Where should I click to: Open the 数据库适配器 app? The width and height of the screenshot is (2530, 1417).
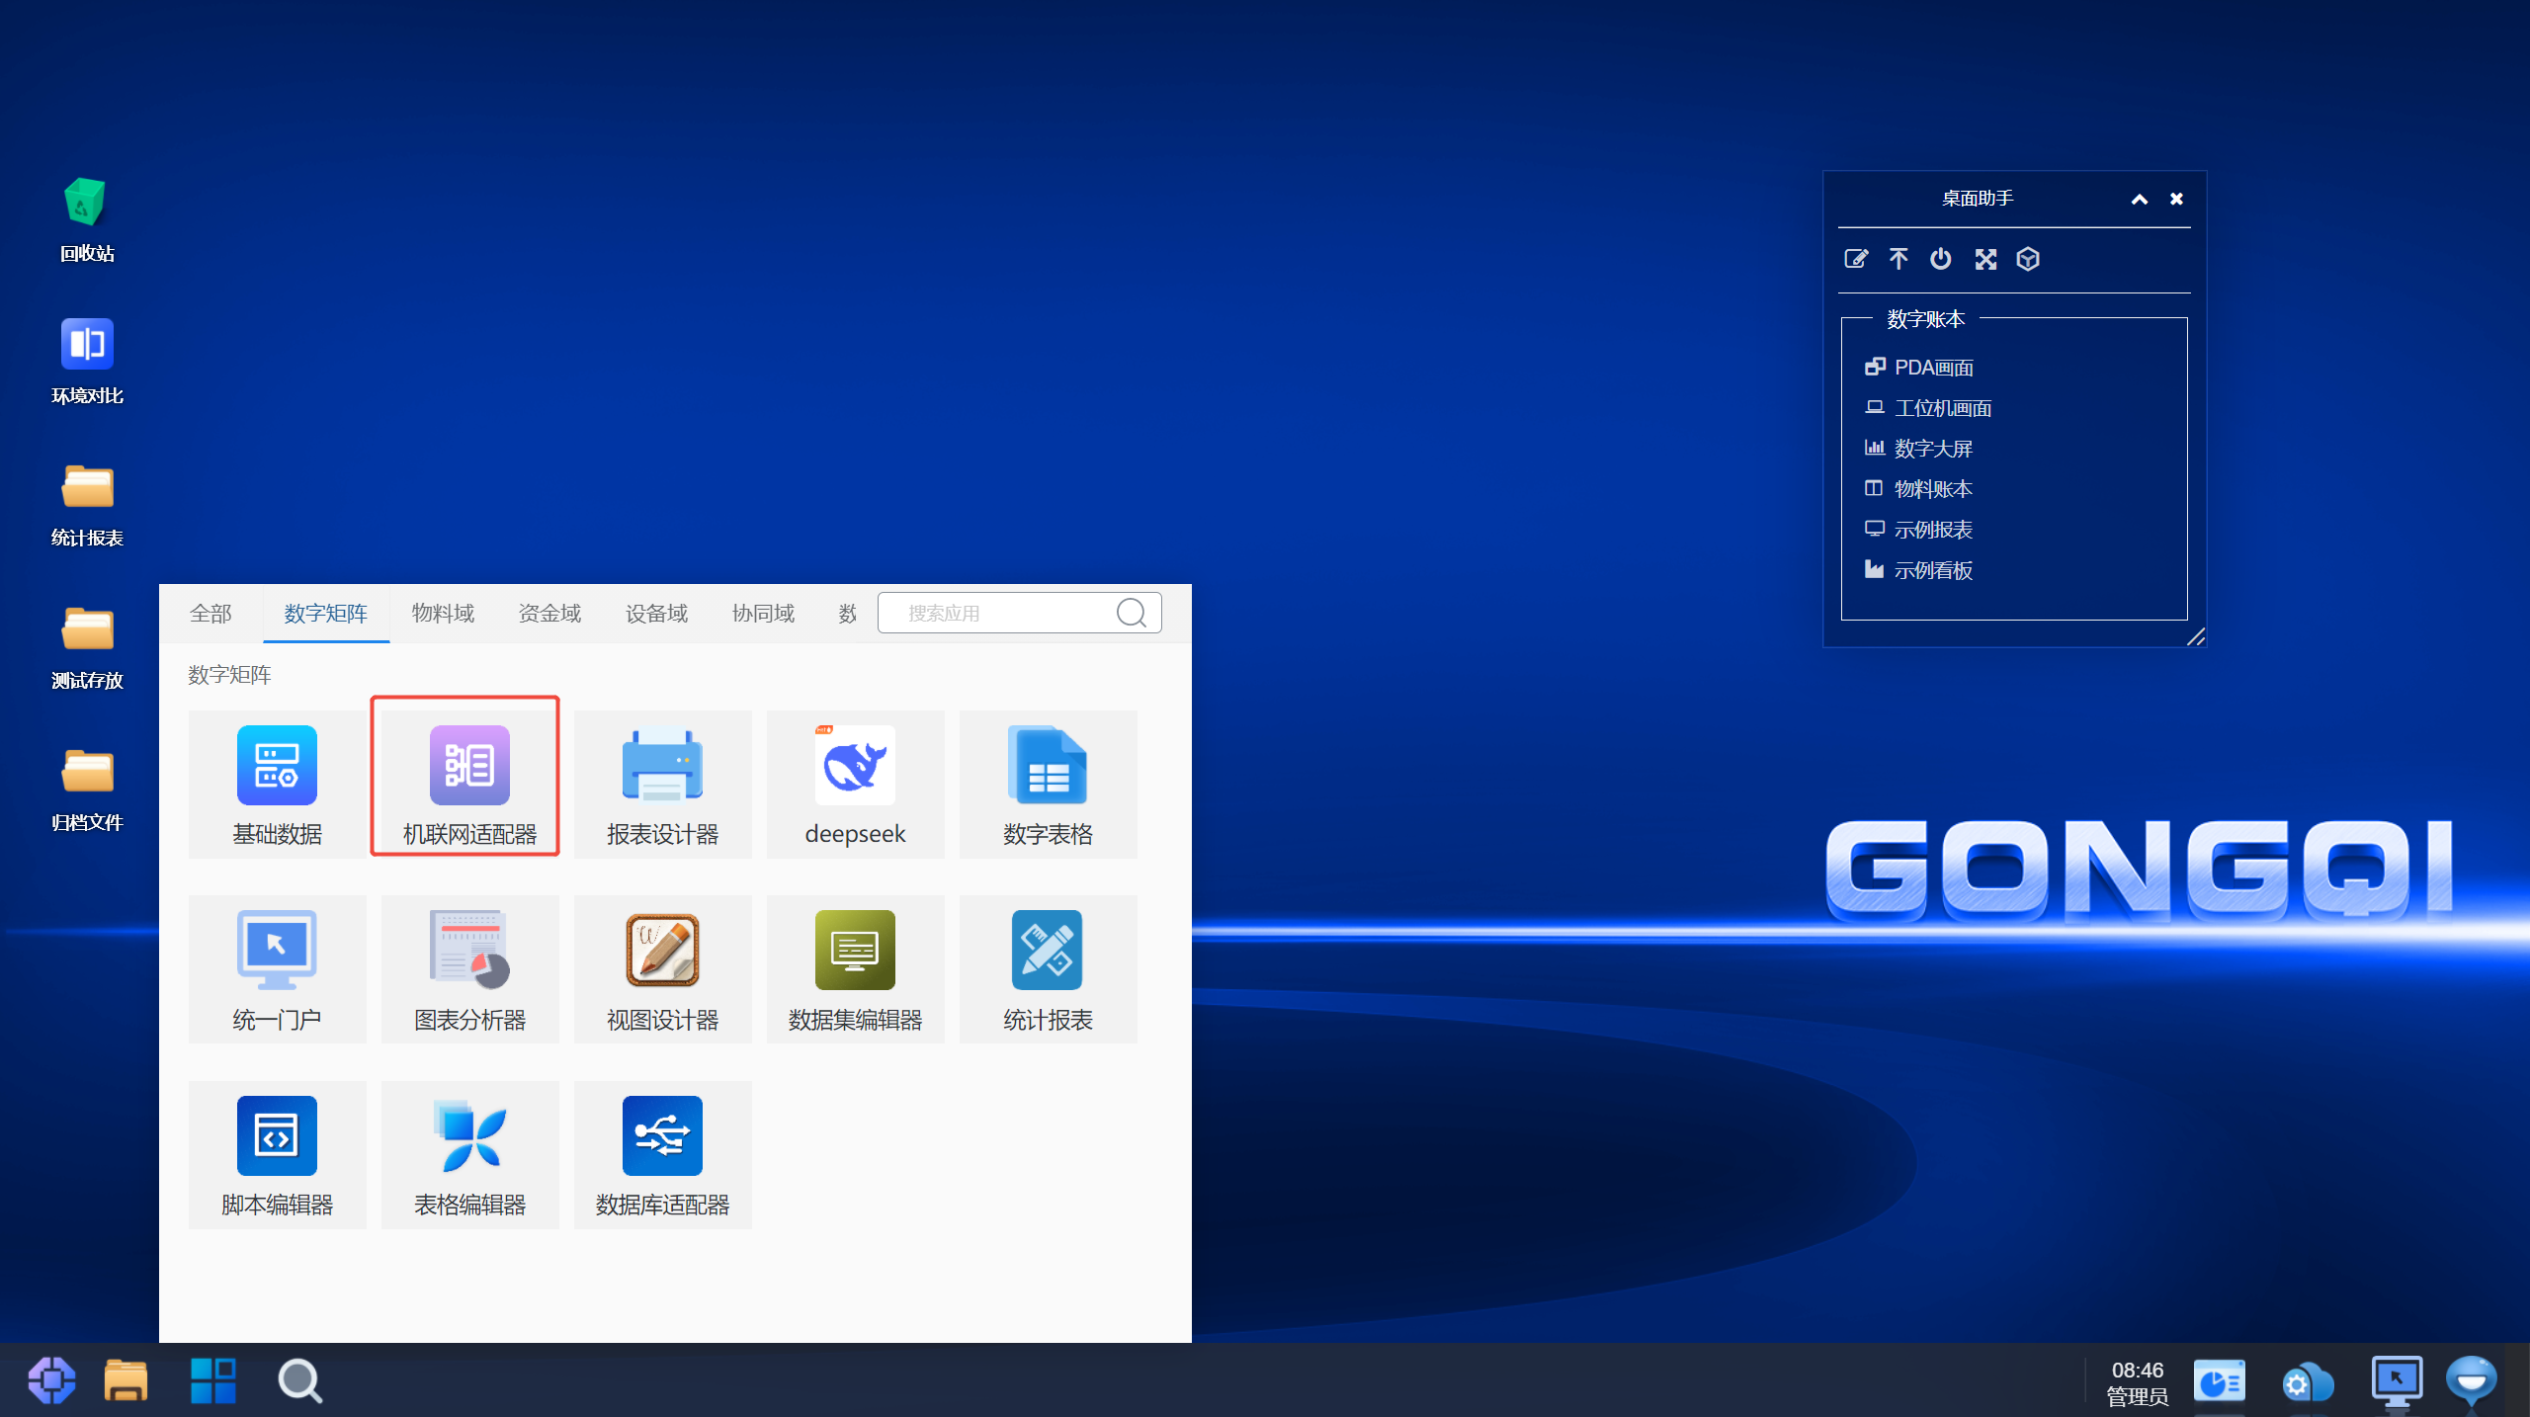click(x=662, y=1154)
